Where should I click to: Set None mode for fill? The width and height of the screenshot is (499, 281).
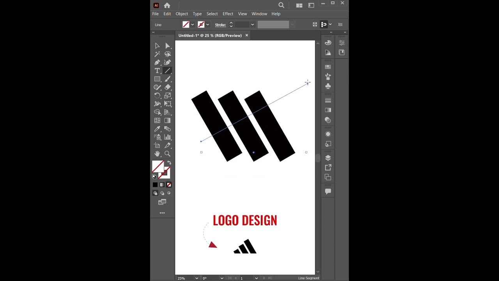tap(169, 185)
